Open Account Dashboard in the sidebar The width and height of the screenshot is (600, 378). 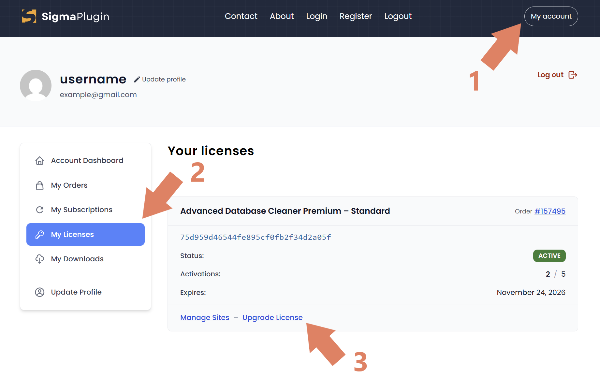coord(85,161)
